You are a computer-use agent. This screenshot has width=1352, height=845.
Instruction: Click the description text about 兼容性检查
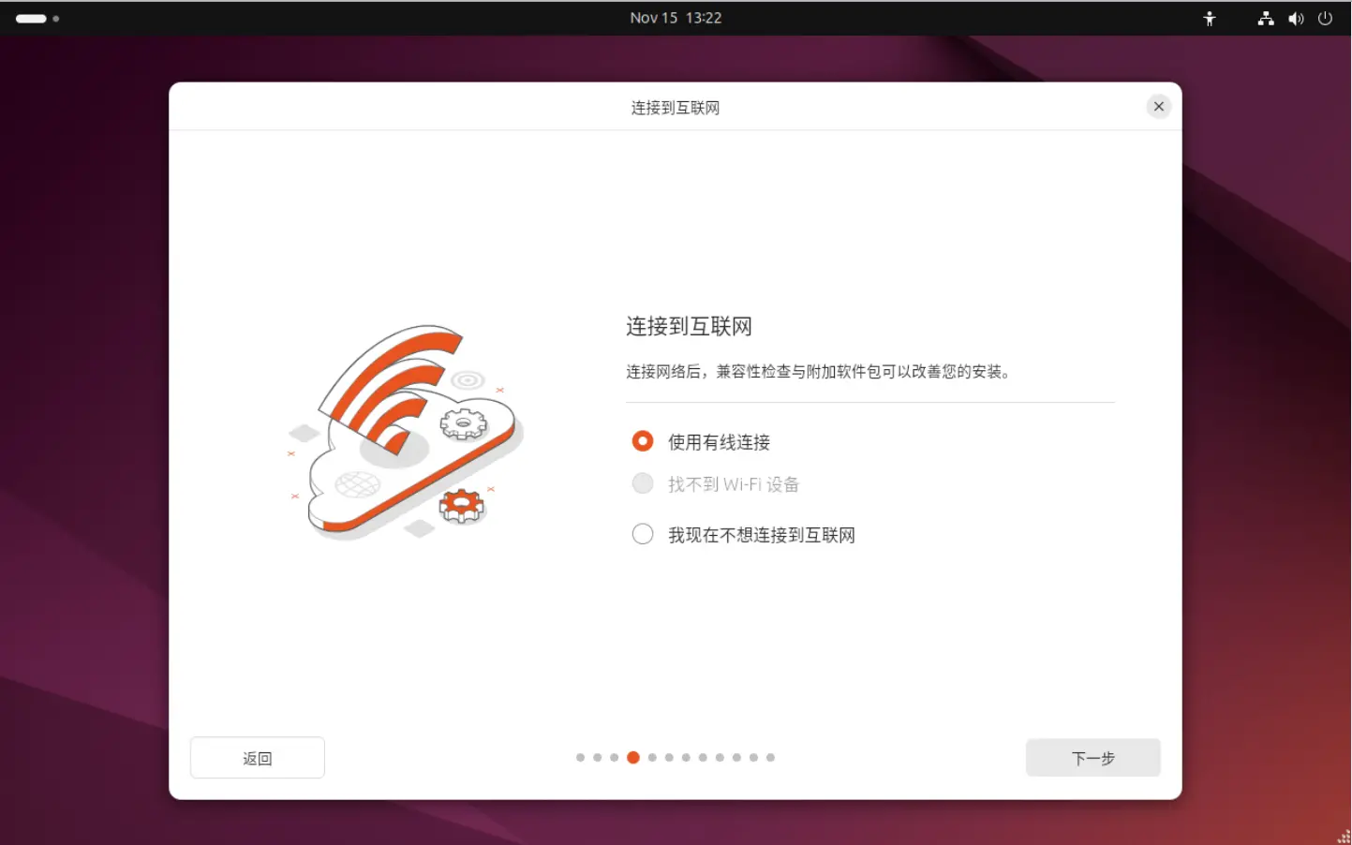pyautogui.click(x=817, y=372)
